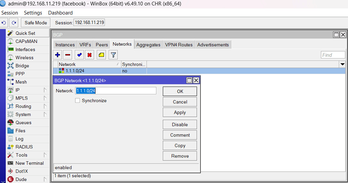
Task: Open Log sidebar item
Action: click(28, 139)
